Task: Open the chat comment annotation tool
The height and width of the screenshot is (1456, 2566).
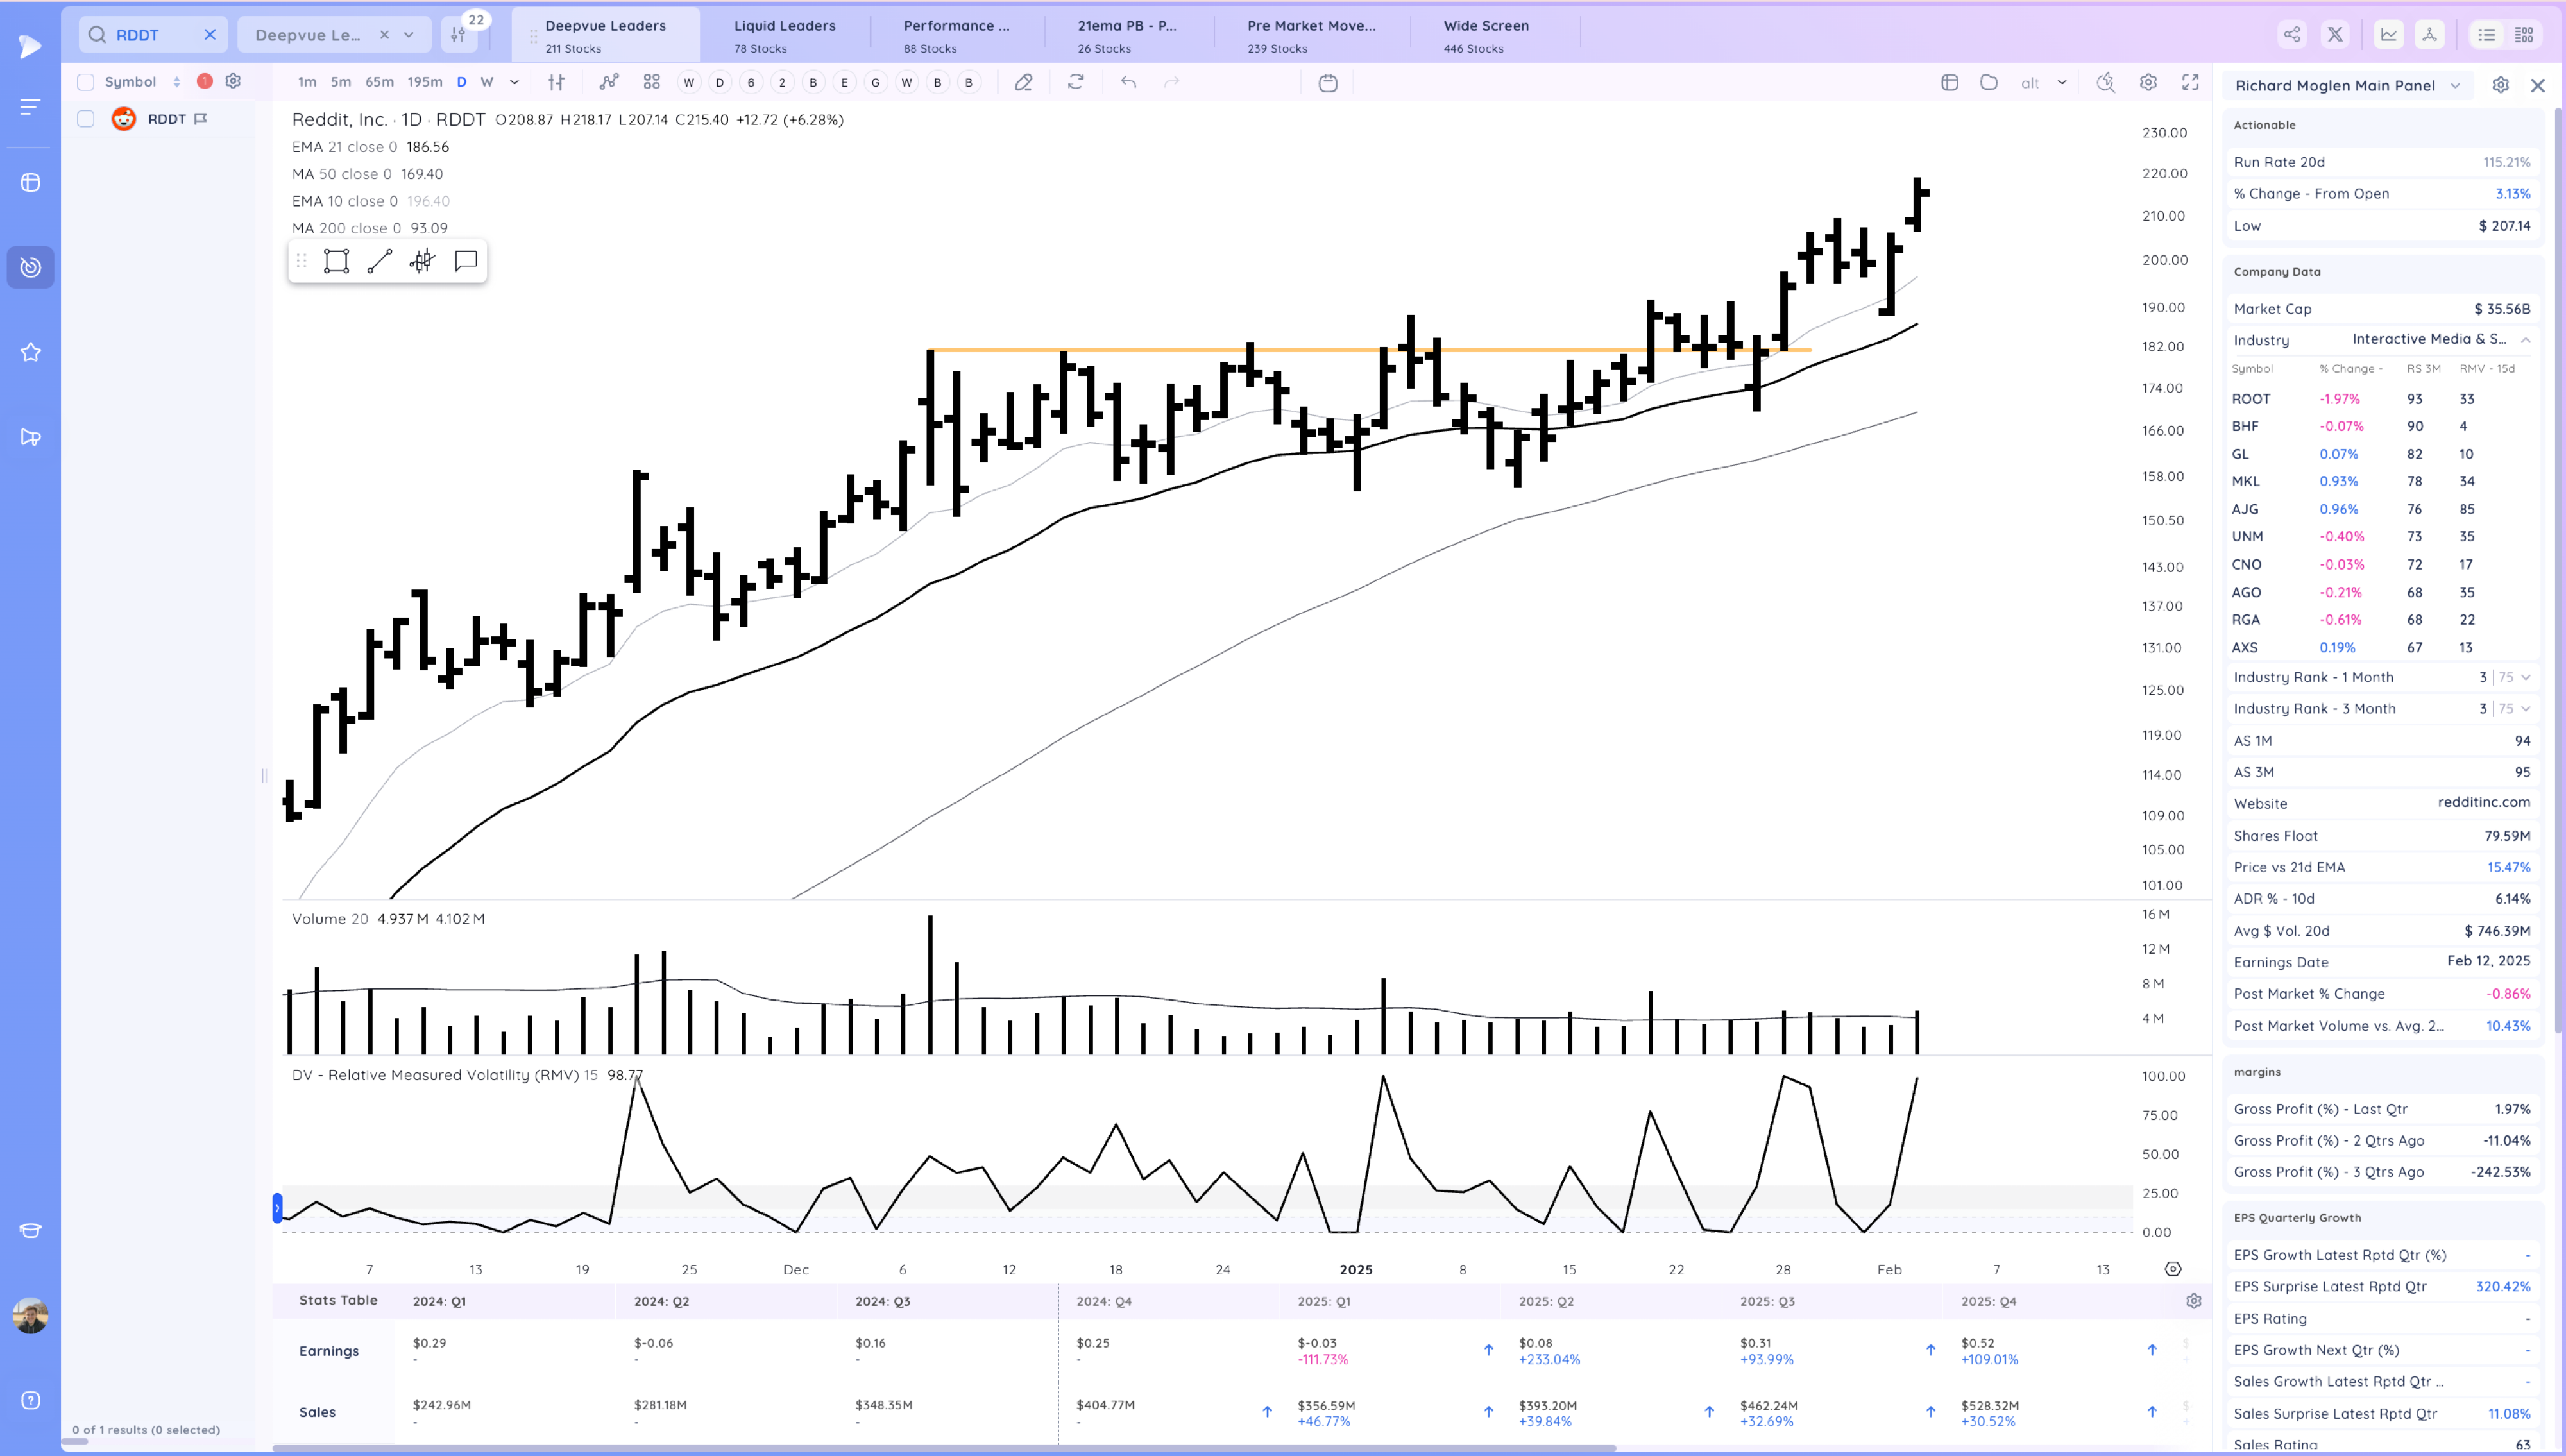Action: 465,261
